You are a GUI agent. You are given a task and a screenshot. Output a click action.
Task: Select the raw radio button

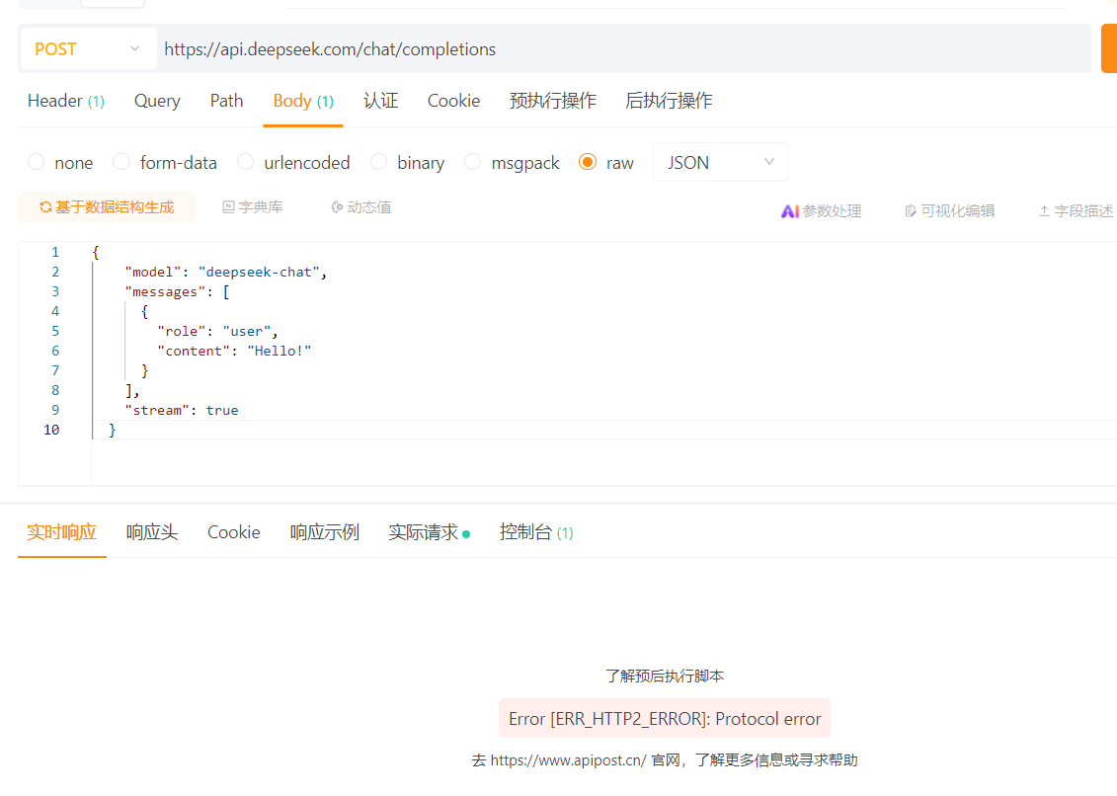(588, 163)
